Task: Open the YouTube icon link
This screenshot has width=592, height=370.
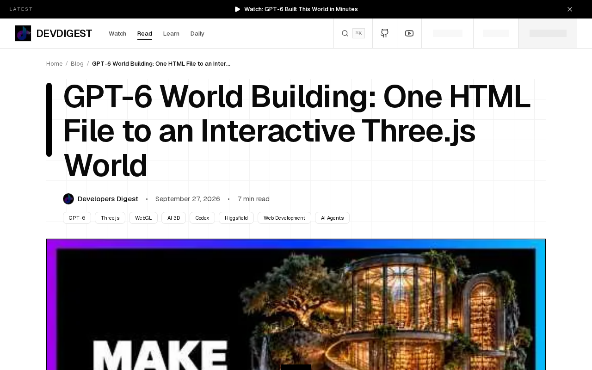Action: coord(409,33)
